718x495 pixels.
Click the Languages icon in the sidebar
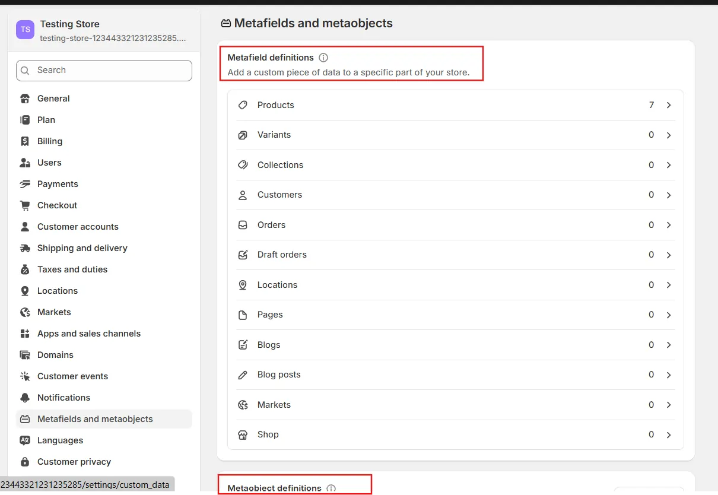click(x=25, y=440)
